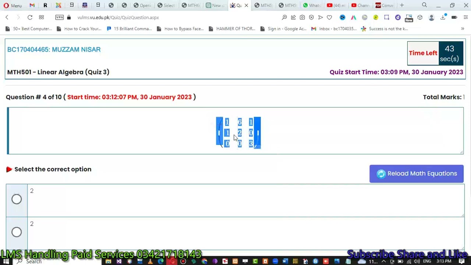Image resolution: width=471 pixels, height=265 pixels.
Task: Open Visual Studio from taskbar
Action: point(119,261)
